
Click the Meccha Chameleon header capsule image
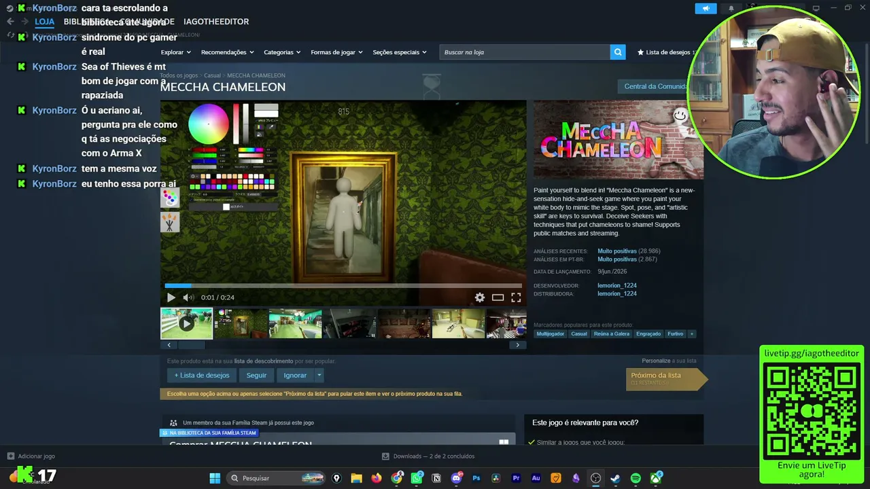[x=619, y=140]
